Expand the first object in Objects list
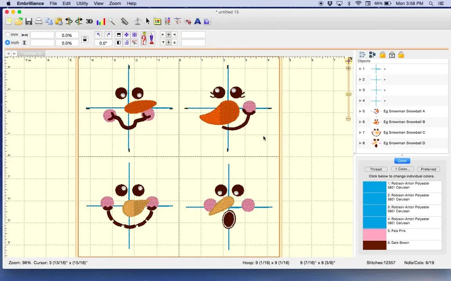The height and width of the screenshot is (281, 451). point(361,69)
